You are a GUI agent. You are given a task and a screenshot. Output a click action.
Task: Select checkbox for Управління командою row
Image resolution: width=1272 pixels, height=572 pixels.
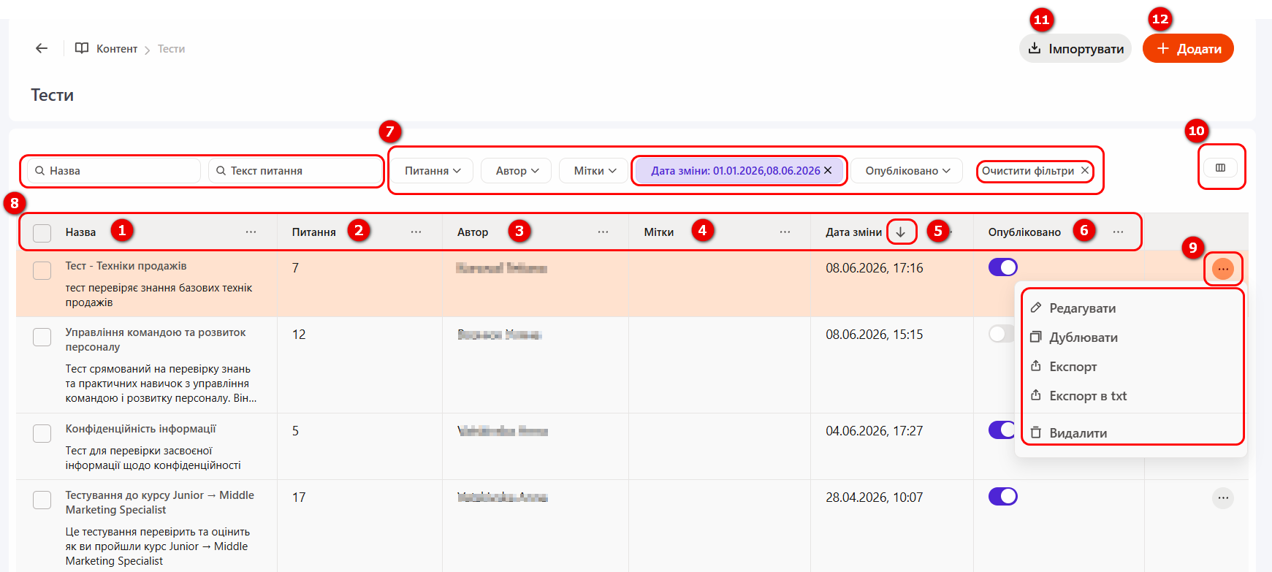point(42,337)
